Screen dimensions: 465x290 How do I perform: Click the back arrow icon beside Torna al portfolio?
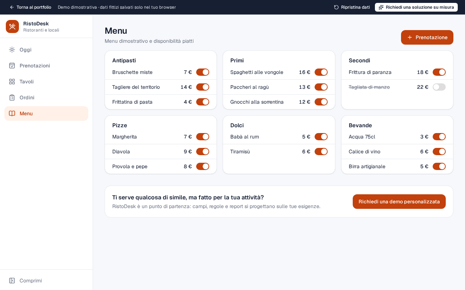(12, 7)
